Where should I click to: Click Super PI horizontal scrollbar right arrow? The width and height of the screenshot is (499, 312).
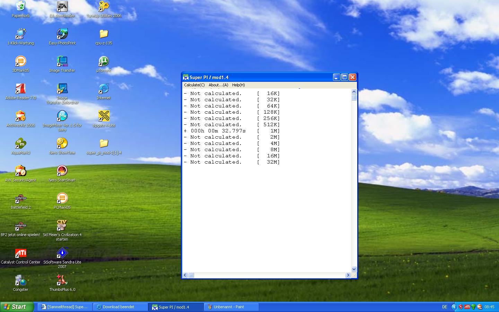click(x=348, y=275)
